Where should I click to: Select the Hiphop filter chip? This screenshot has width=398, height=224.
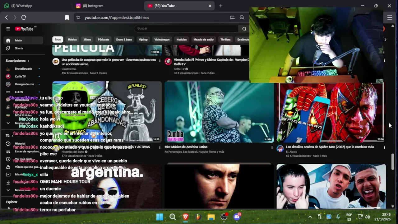coord(143,40)
